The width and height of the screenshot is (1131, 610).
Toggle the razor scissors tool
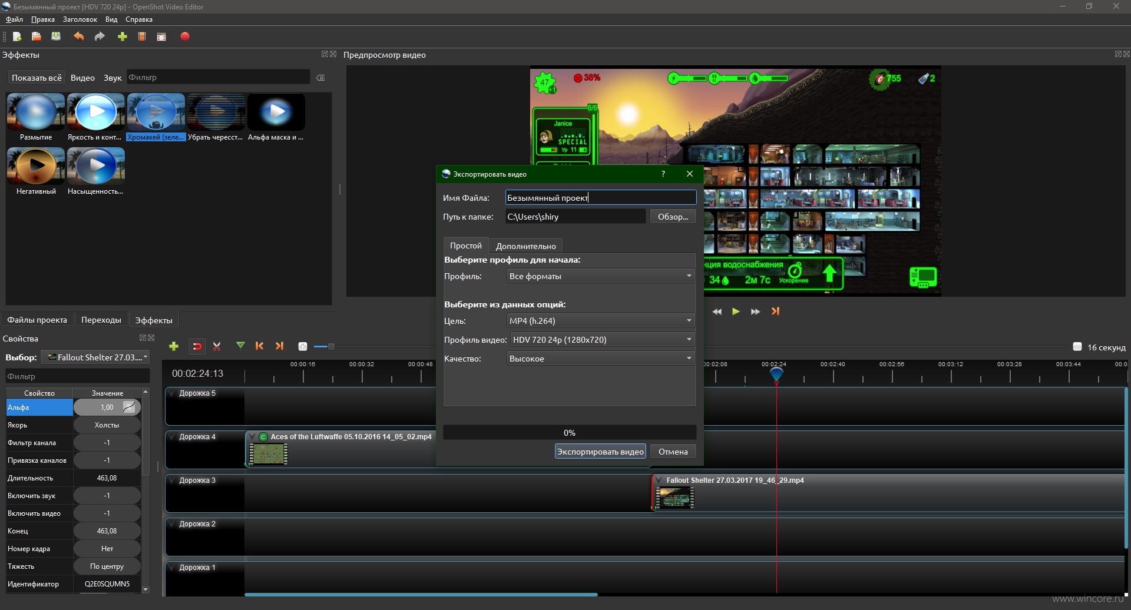217,346
